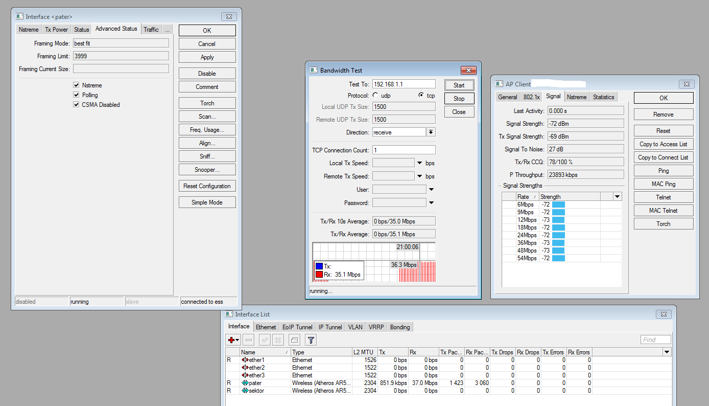Click the Reset Configuration button
The image size is (709, 406).
coord(207,186)
